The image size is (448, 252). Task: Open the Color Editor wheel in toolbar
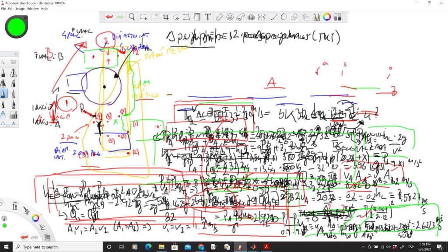coord(327,17)
